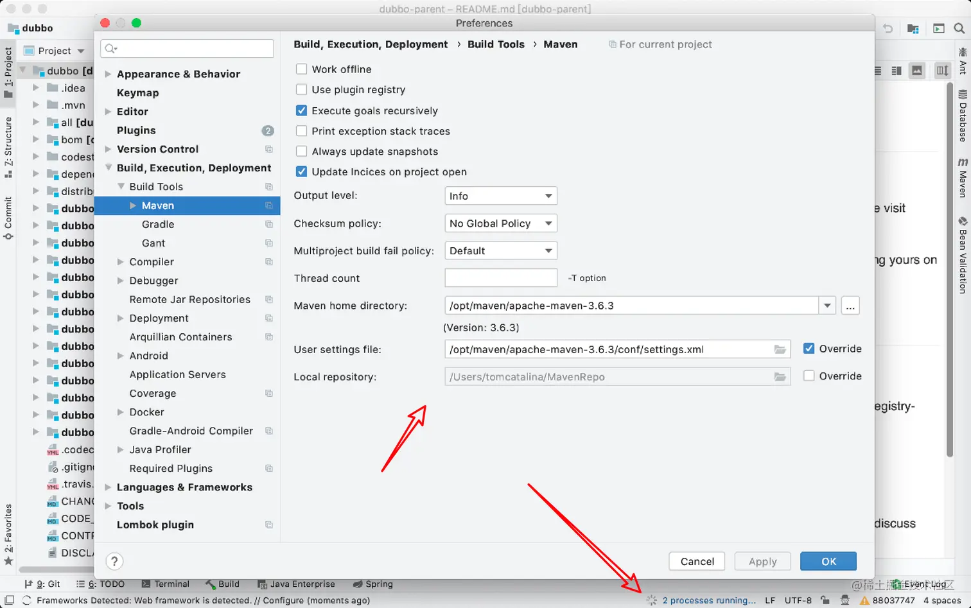Enable Print exception stack traces
971x608 pixels.
tap(301, 131)
